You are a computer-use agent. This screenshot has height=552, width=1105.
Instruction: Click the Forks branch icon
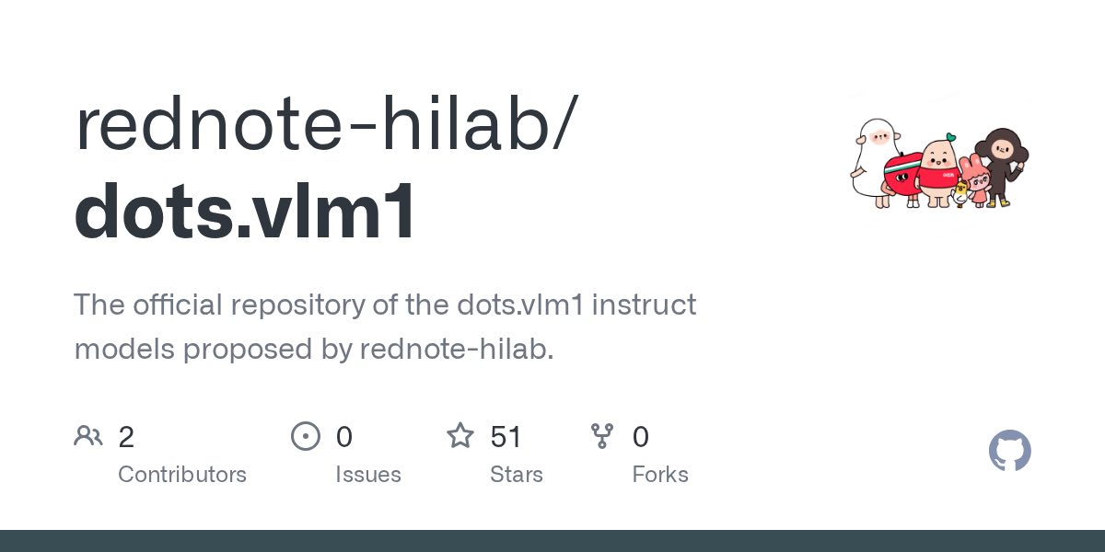(602, 436)
